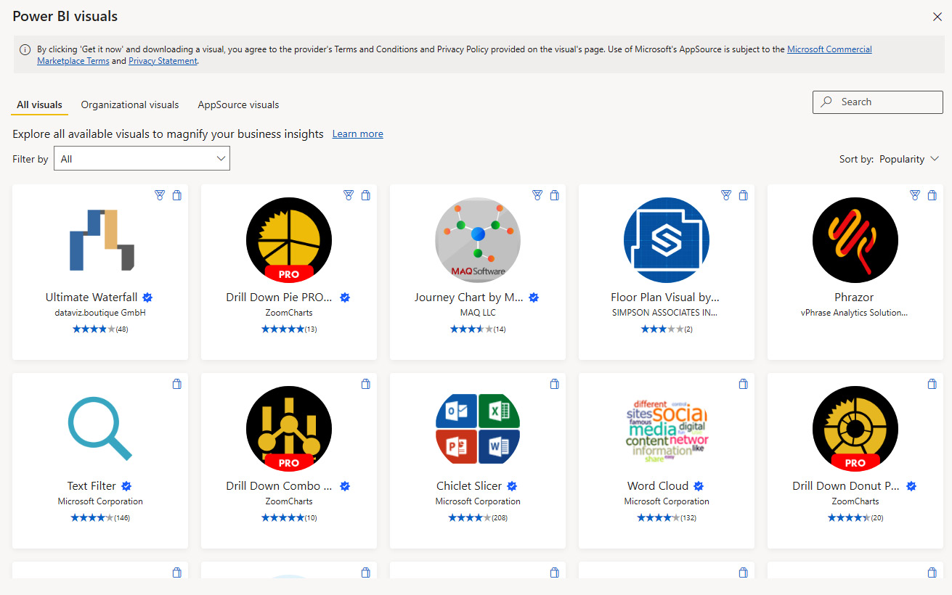Image resolution: width=952 pixels, height=595 pixels.
Task: Click the medal icon on Journey Chart card
Action: click(x=537, y=195)
